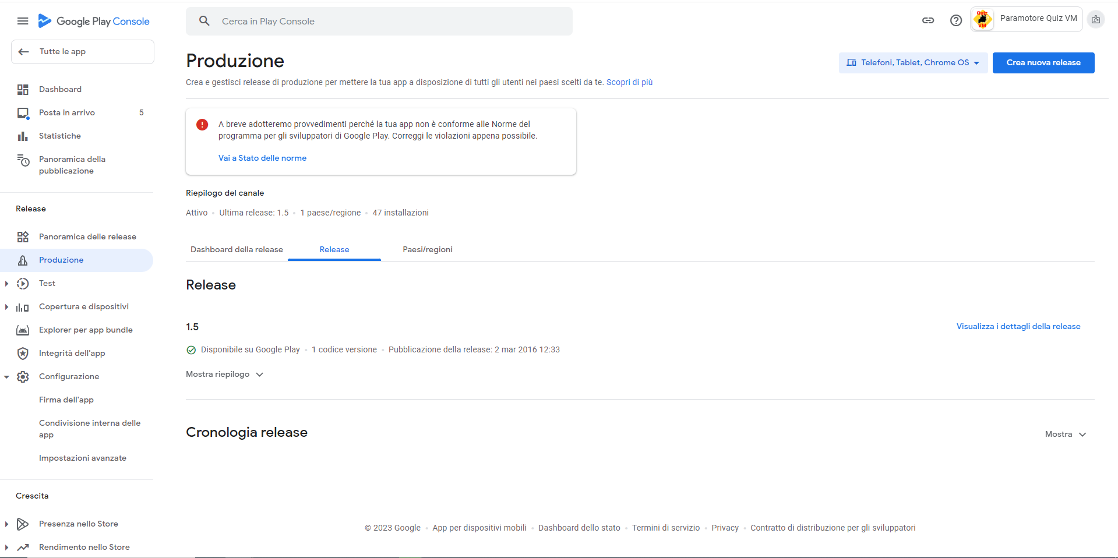
Task: Click Crea nuova release button
Action: point(1043,63)
